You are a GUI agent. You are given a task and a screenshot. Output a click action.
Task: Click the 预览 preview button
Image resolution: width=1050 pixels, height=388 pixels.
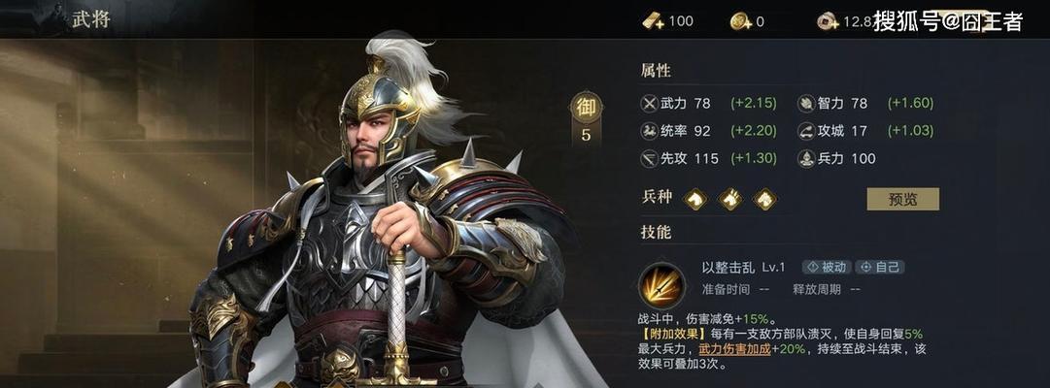[x=902, y=199]
